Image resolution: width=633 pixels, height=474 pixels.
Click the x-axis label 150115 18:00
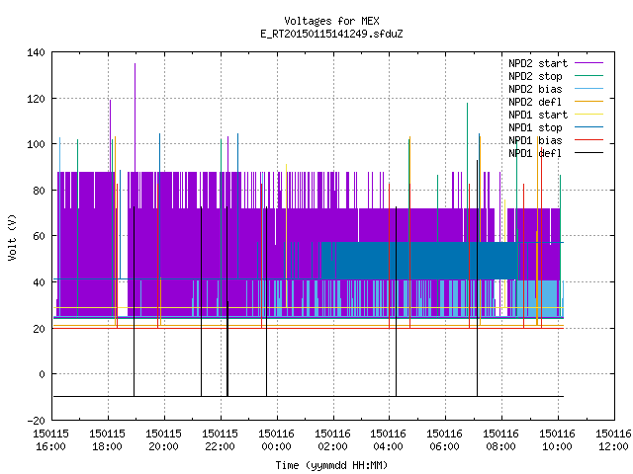108,440
